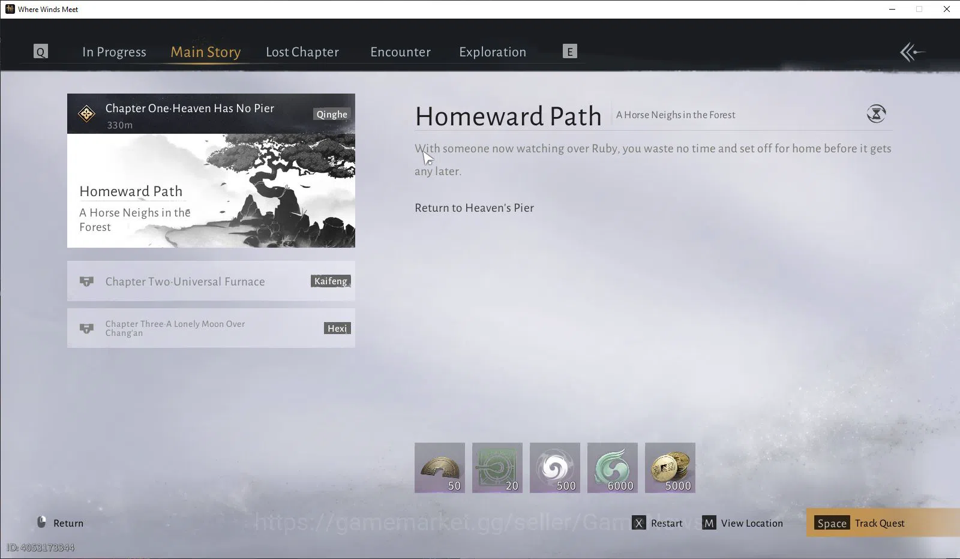Click the Space key icon for Track Quest

[x=832, y=523]
